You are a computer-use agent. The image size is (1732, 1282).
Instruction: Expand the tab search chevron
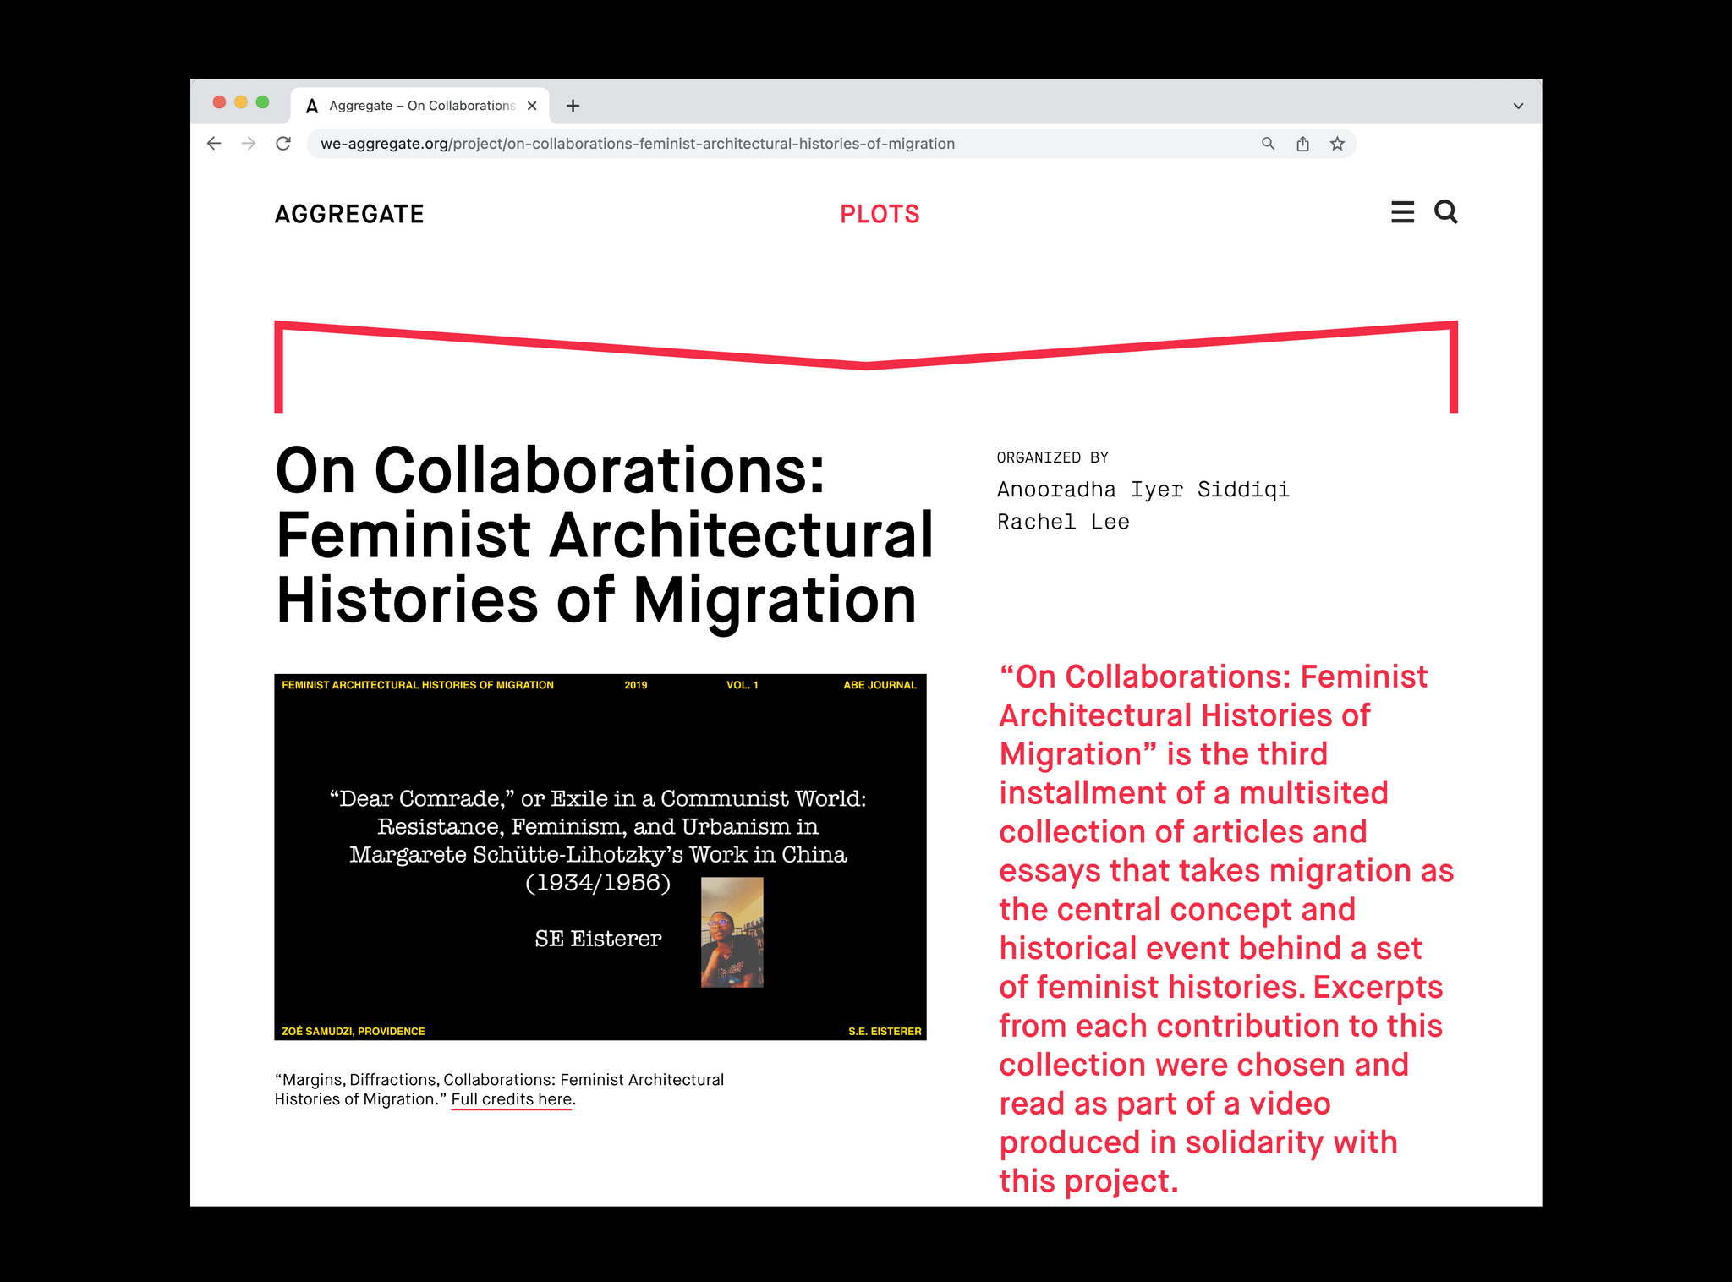(1518, 106)
